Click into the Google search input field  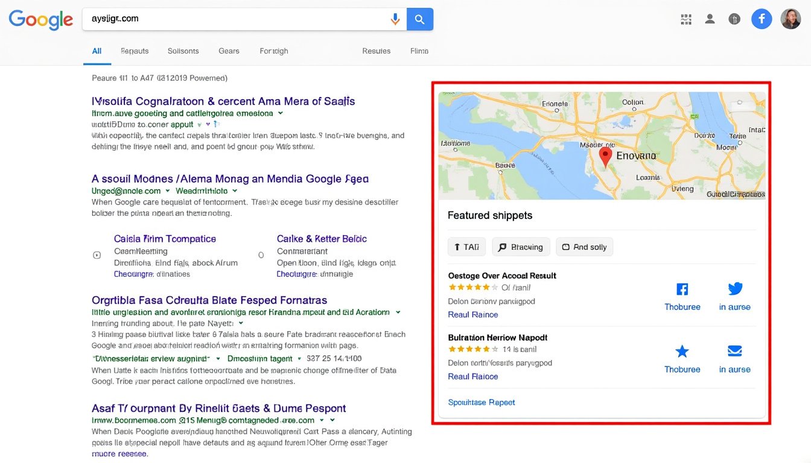tap(235, 19)
